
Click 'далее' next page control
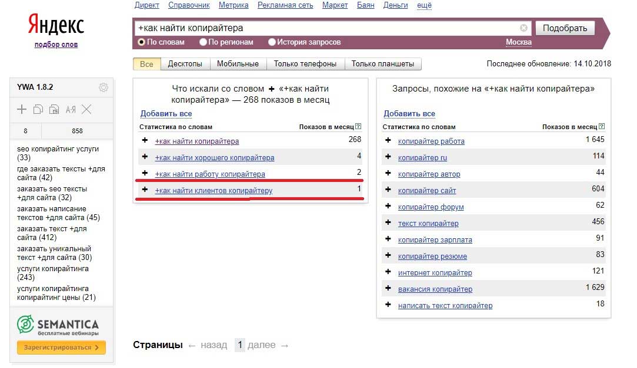268,345
